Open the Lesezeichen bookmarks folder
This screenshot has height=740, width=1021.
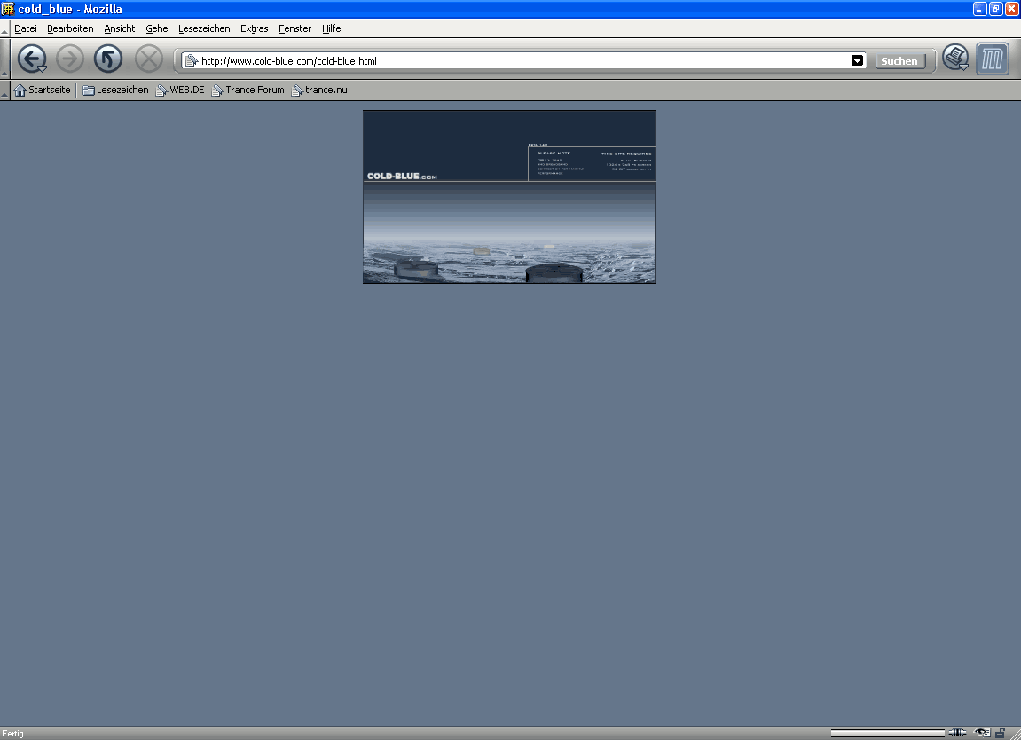click(115, 90)
